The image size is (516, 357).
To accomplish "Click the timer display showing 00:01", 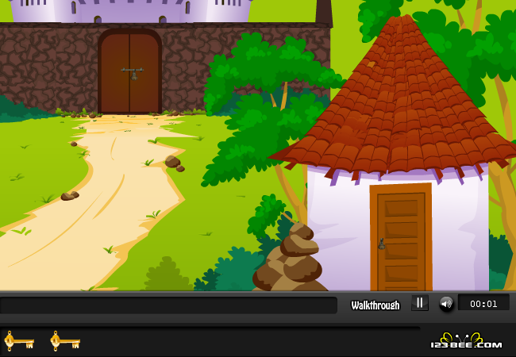I will coord(483,303).
